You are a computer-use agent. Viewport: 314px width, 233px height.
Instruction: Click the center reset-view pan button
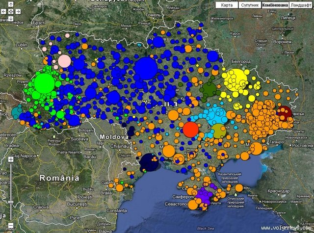[x=11, y=11]
